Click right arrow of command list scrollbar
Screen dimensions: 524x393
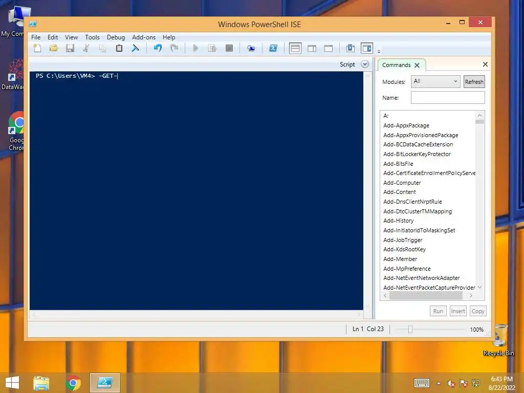(471, 295)
